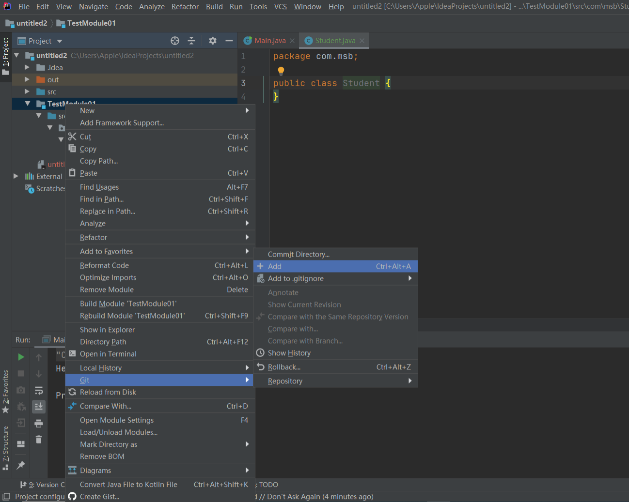Click the camera dump threads icon

click(x=21, y=390)
